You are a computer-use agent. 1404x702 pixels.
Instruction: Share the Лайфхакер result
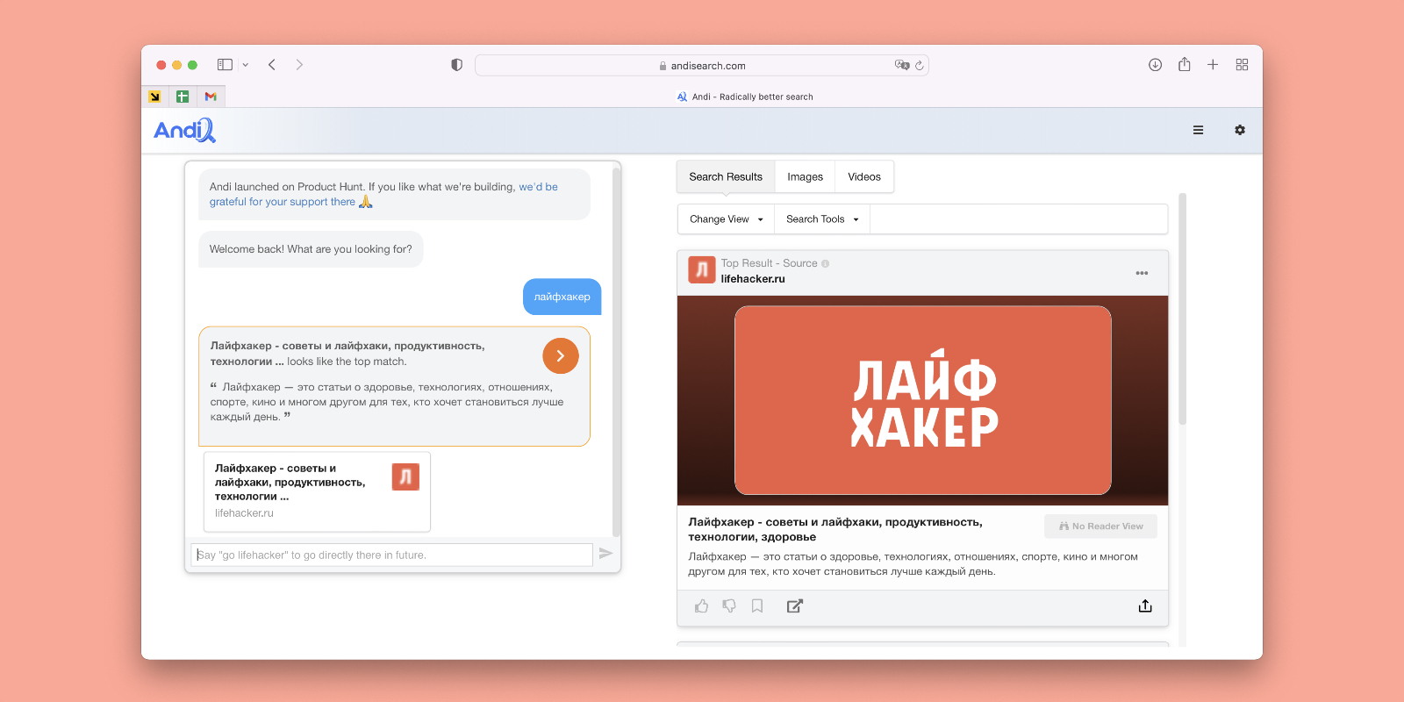(1145, 606)
